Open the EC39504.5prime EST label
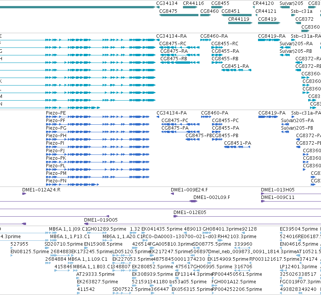This screenshot has width=321, height=295. pos(299,229)
